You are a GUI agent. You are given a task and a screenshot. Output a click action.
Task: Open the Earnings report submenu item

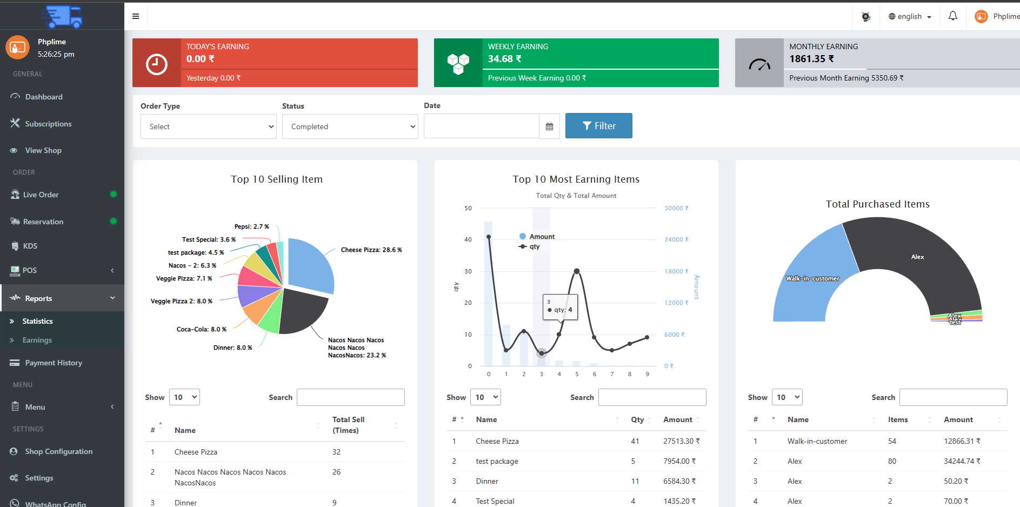(x=37, y=340)
